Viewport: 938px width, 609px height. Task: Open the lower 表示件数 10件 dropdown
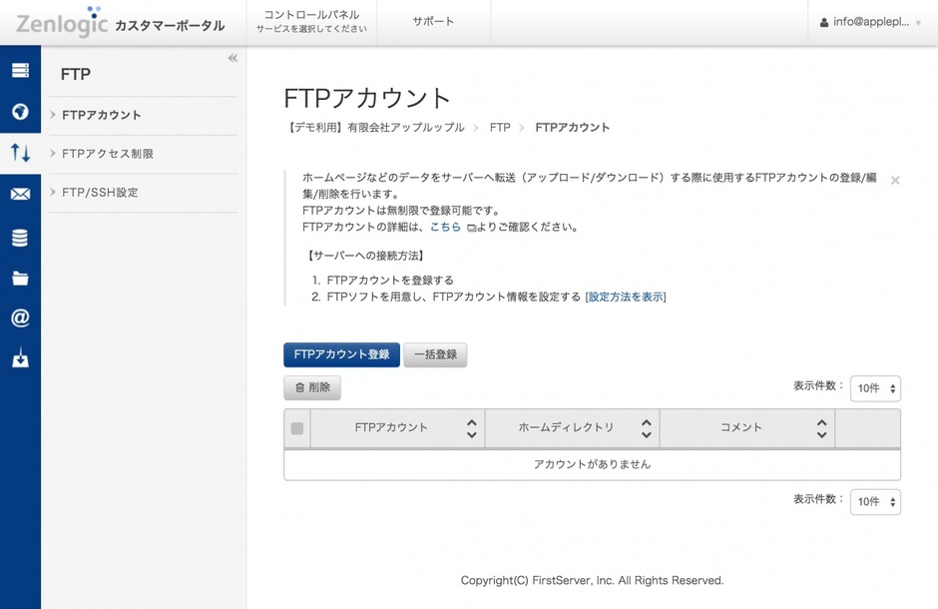point(875,502)
